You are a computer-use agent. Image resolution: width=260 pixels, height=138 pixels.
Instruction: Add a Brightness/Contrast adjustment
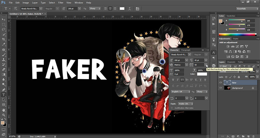(x=228, y=46)
